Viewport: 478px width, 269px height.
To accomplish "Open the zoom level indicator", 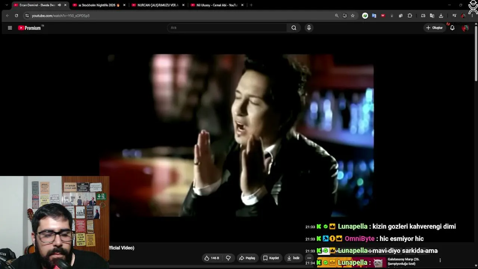I will 336,16.
